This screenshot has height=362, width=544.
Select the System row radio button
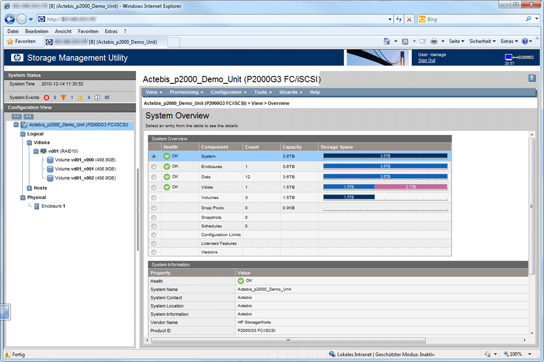point(154,157)
